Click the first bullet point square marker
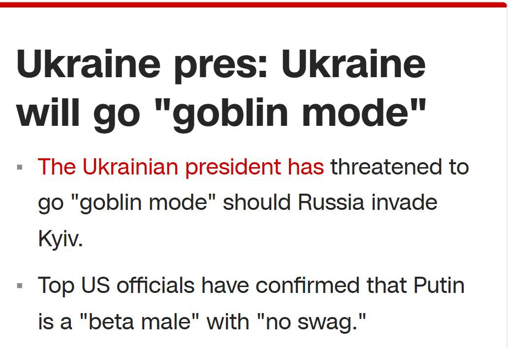Viewport: 510px width, 348px height. tap(20, 168)
